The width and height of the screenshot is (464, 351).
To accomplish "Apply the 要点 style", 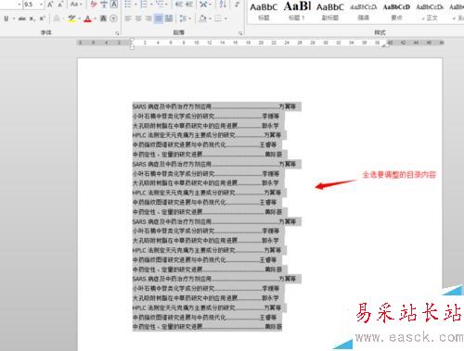I will point(396,11).
